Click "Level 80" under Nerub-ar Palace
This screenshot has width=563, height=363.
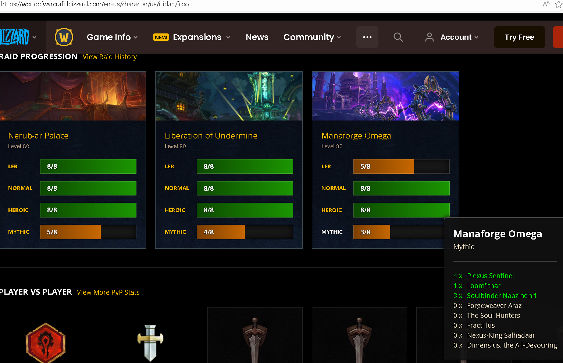[19, 146]
